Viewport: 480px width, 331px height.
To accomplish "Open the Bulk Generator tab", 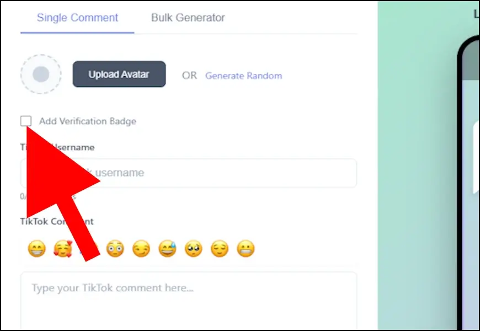I will coord(188,18).
